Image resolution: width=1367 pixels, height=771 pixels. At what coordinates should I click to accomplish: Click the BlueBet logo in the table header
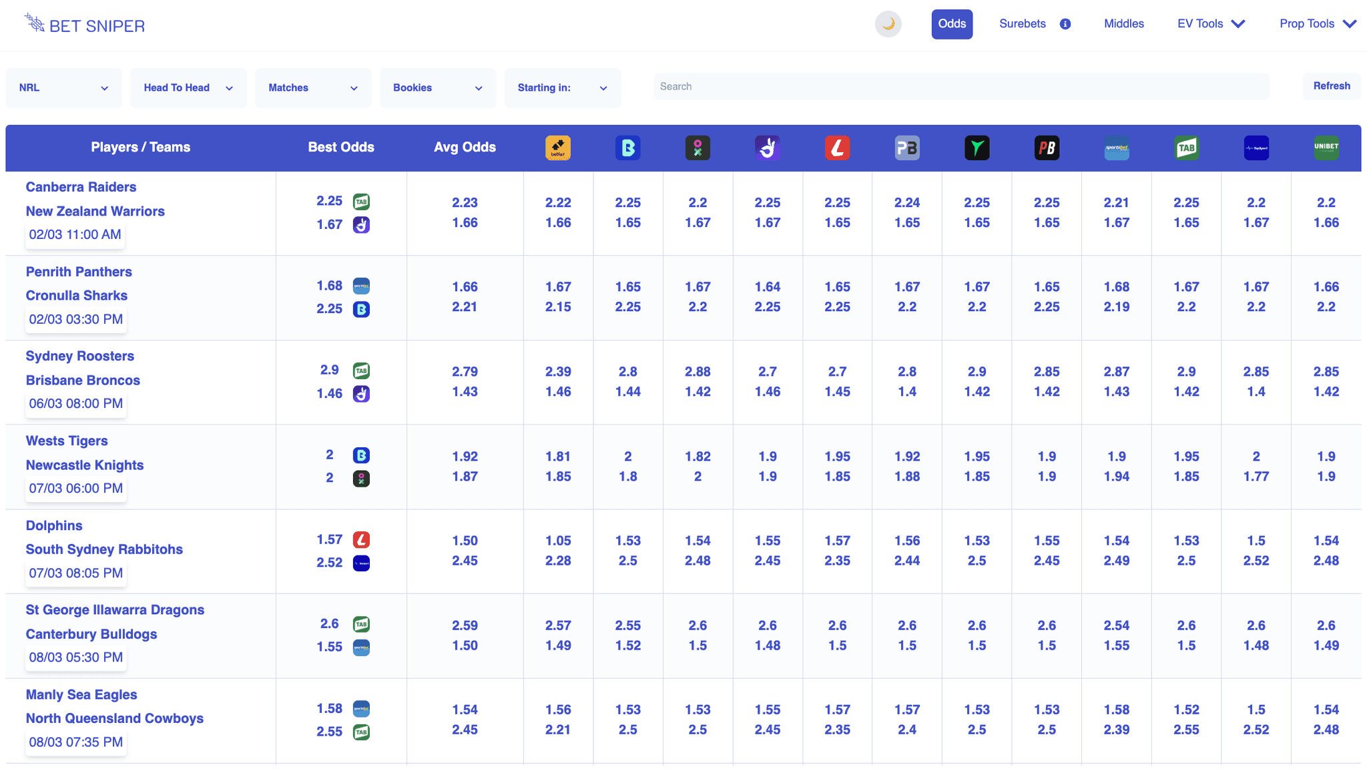pos(627,148)
